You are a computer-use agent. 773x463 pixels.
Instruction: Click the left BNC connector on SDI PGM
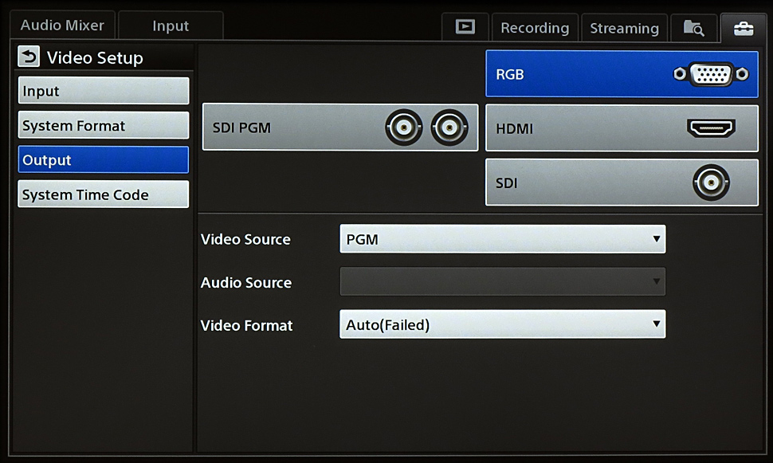point(403,128)
